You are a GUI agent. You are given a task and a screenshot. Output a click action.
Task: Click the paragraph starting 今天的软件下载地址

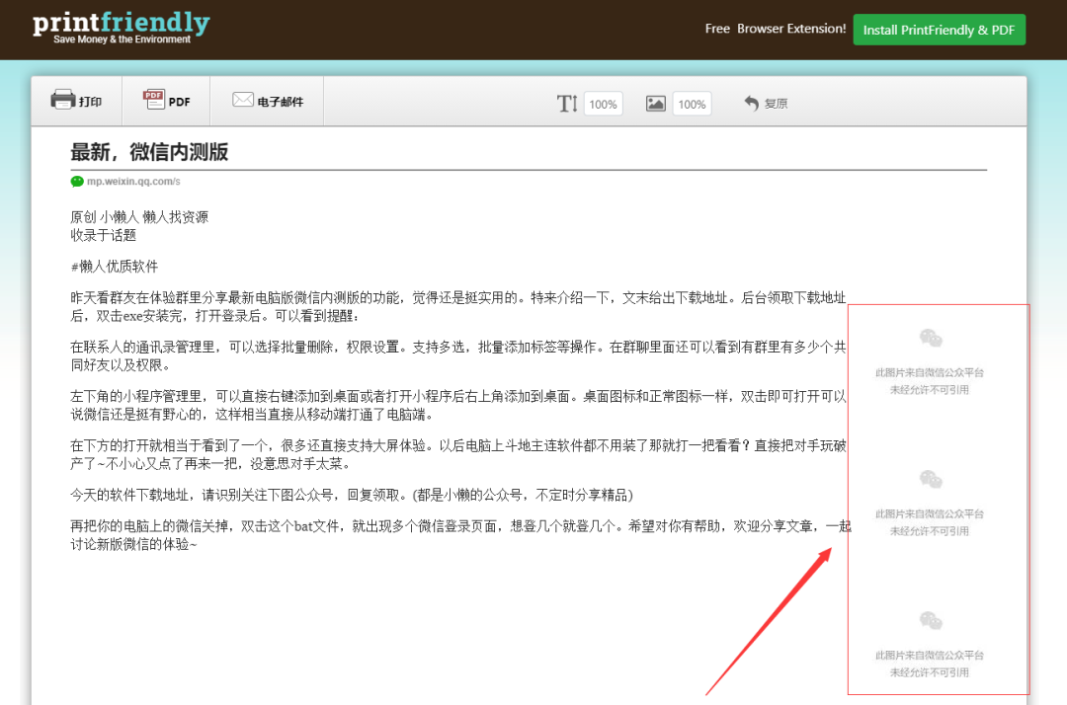pyautogui.click(x=352, y=495)
